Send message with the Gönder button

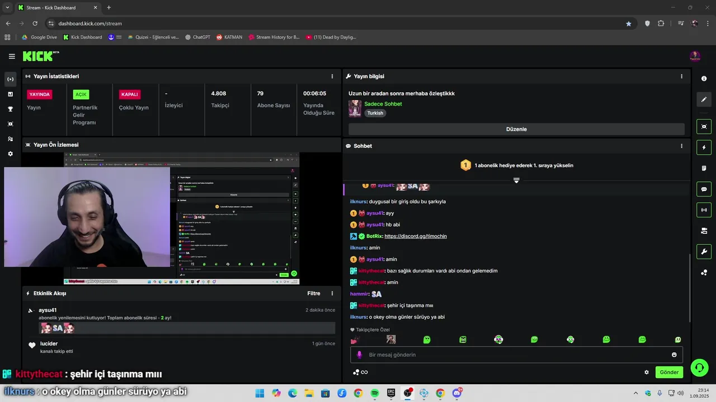point(669,372)
